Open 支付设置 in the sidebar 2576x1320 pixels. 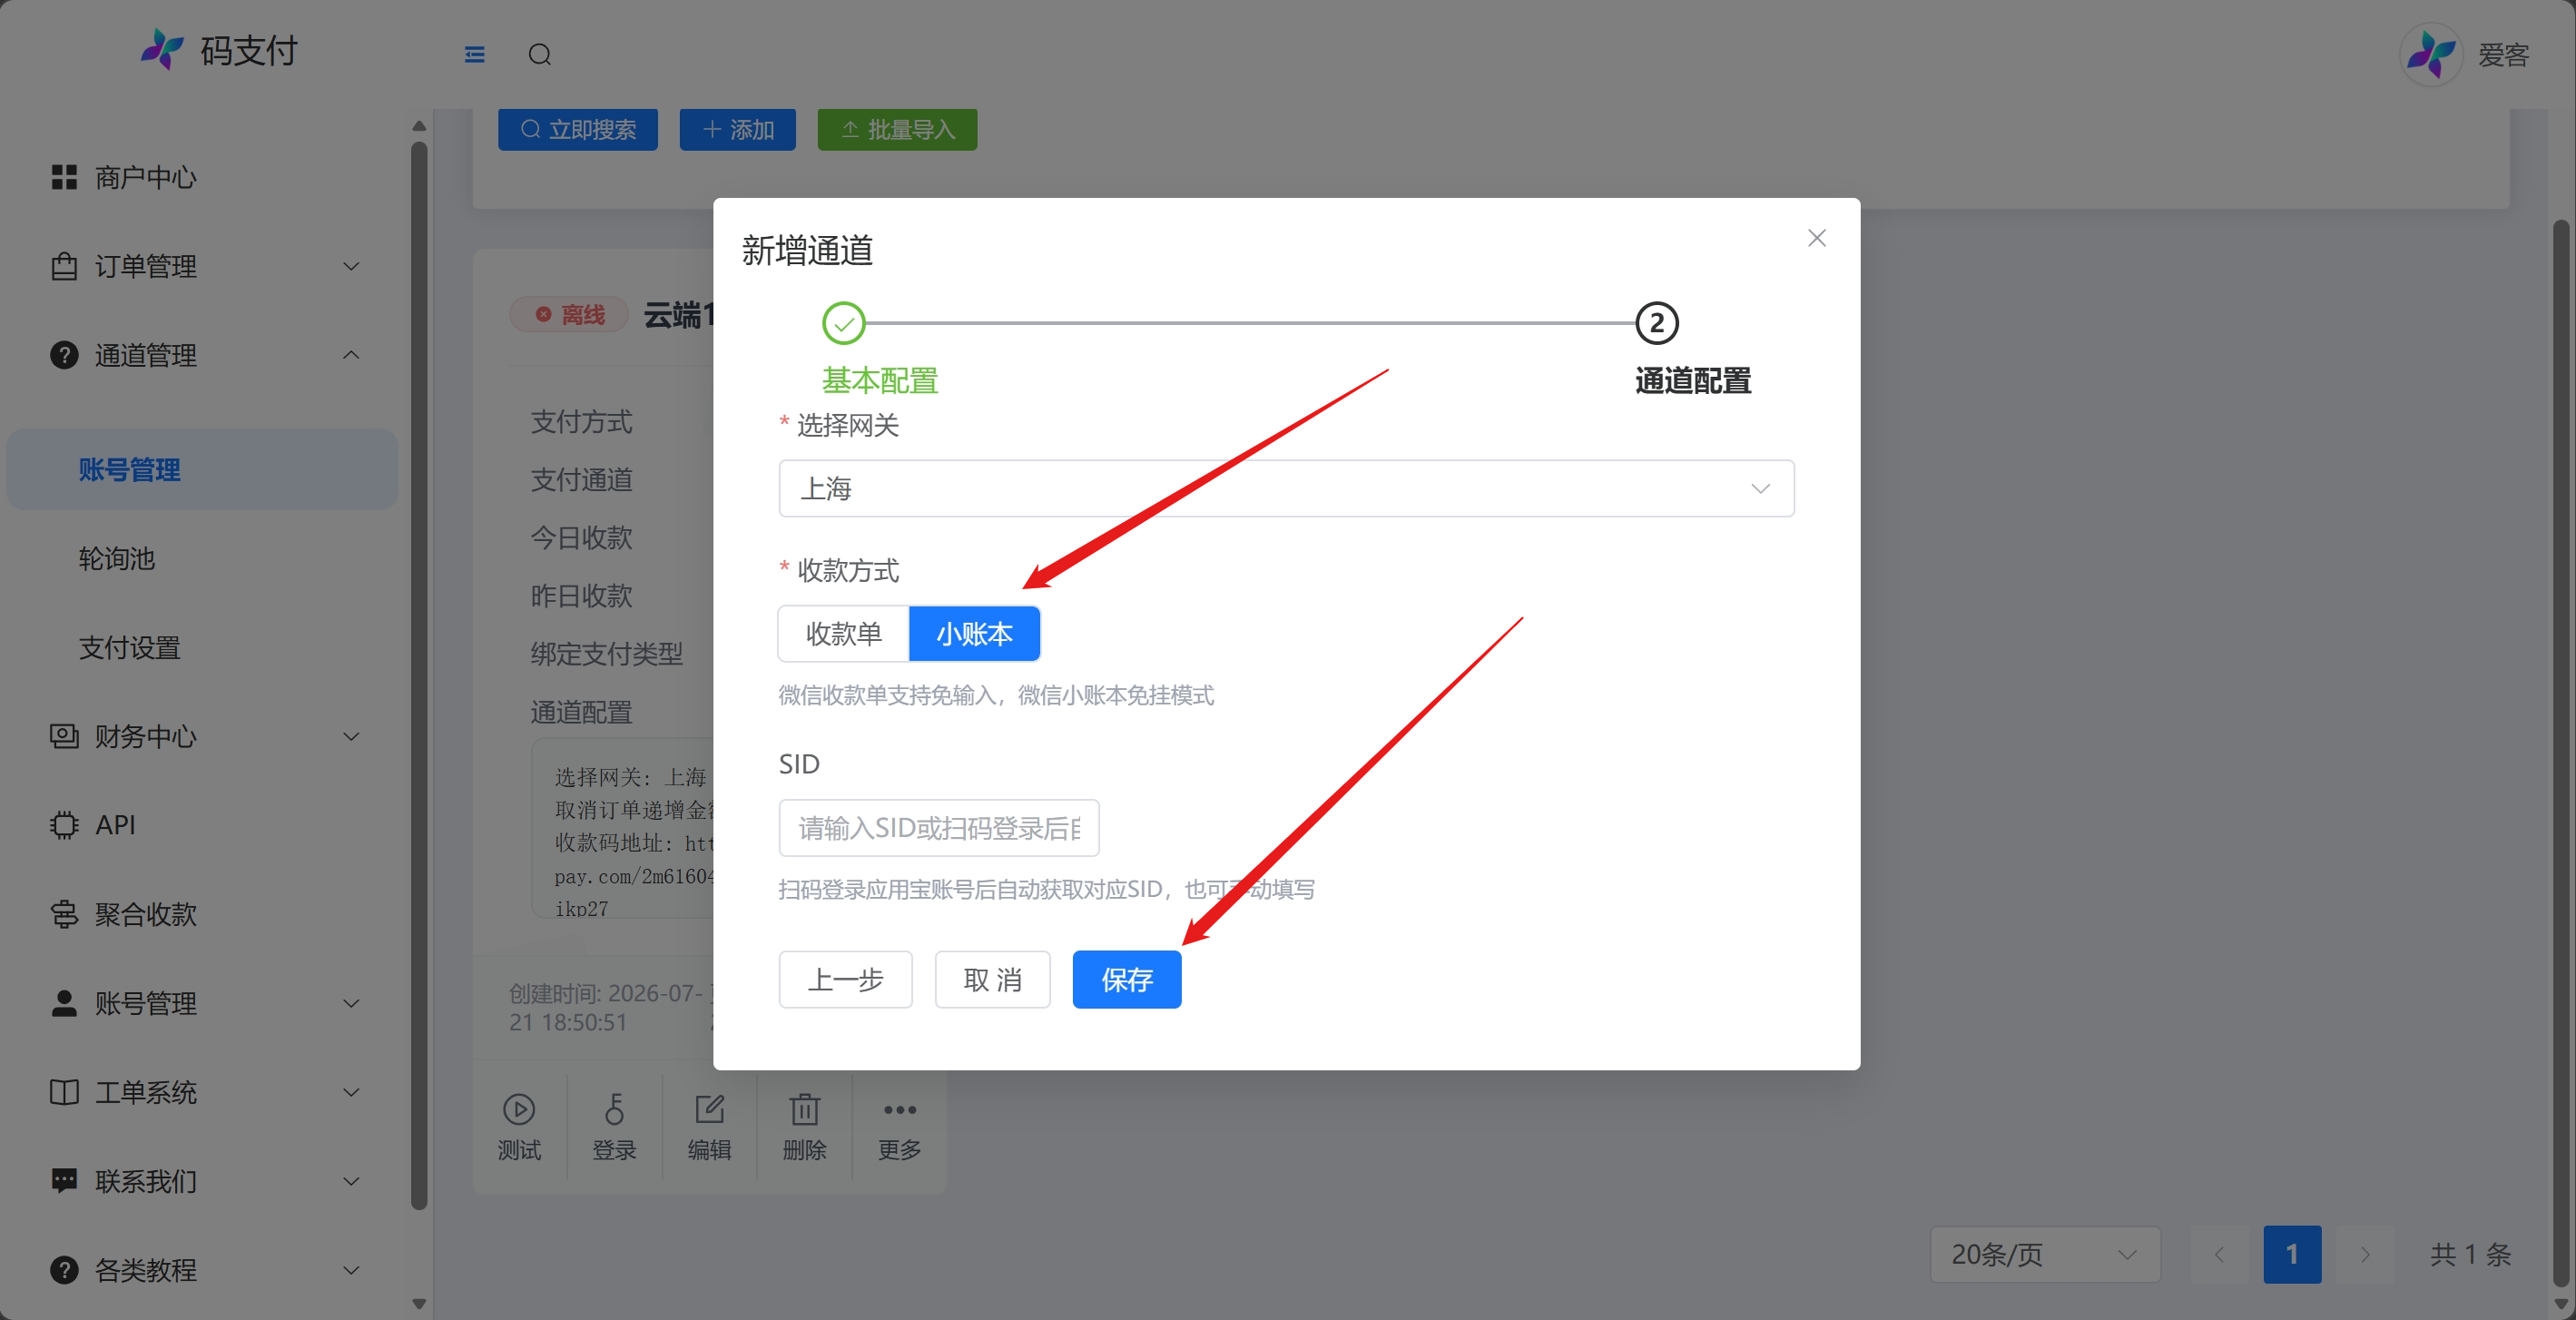tap(130, 647)
